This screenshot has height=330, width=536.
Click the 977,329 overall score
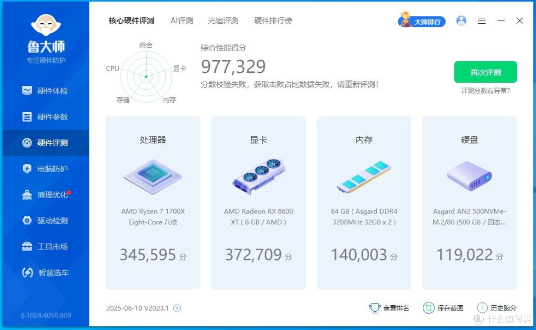pos(233,66)
